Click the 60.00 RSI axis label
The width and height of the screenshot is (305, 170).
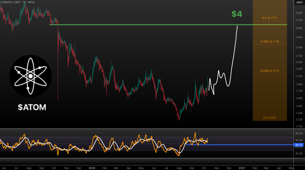pyautogui.click(x=299, y=140)
